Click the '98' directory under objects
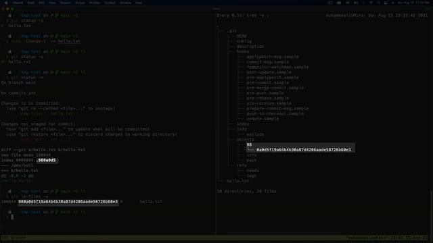This screenshot has height=243, width=433. [x=249, y=144]
